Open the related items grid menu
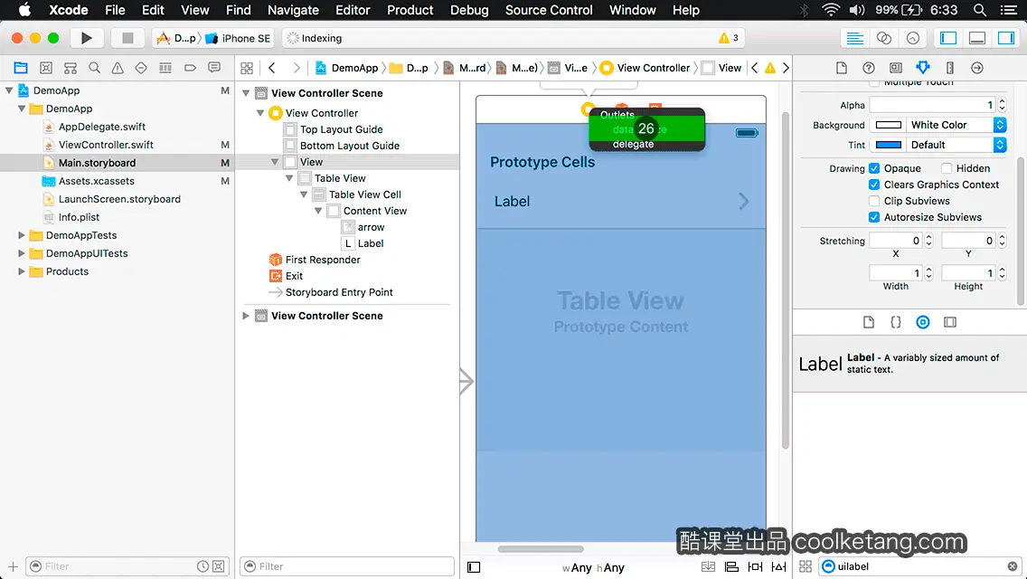 (x=247, y=68)
